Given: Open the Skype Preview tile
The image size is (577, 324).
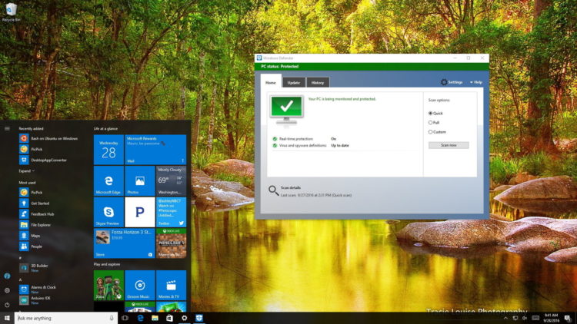Looking at the screenshot, I should click(108, 212).
